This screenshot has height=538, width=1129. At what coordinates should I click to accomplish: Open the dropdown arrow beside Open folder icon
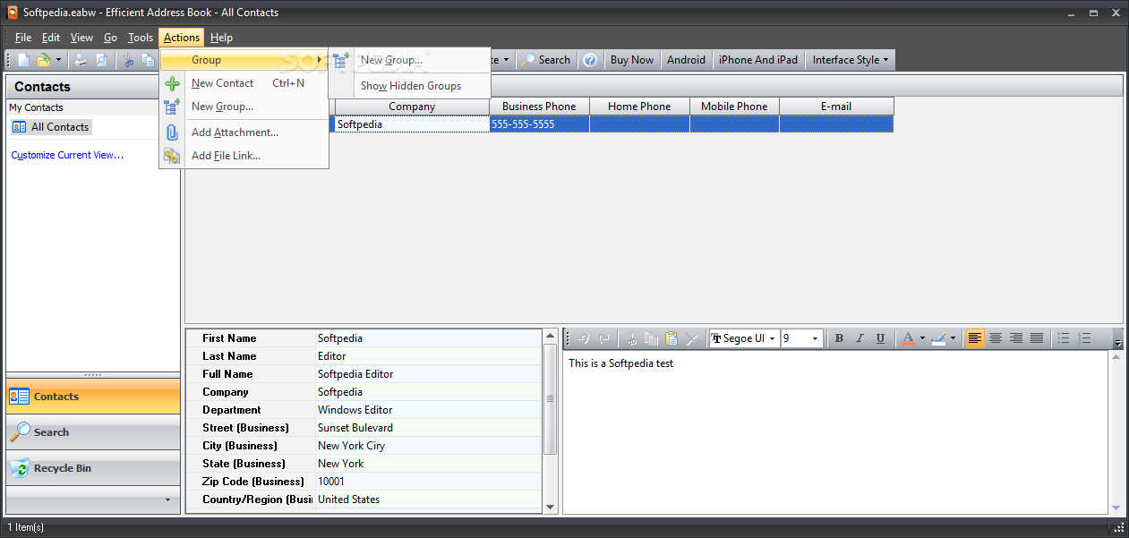[x=59, y=60]
